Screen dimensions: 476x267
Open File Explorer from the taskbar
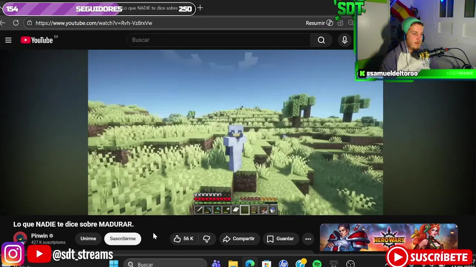(x=233, y=264)
